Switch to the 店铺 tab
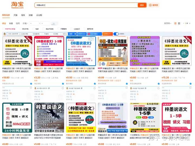Image resolution: width=195 pixels, height=146 pixels. pyautogui.click(x=31, y=15)
